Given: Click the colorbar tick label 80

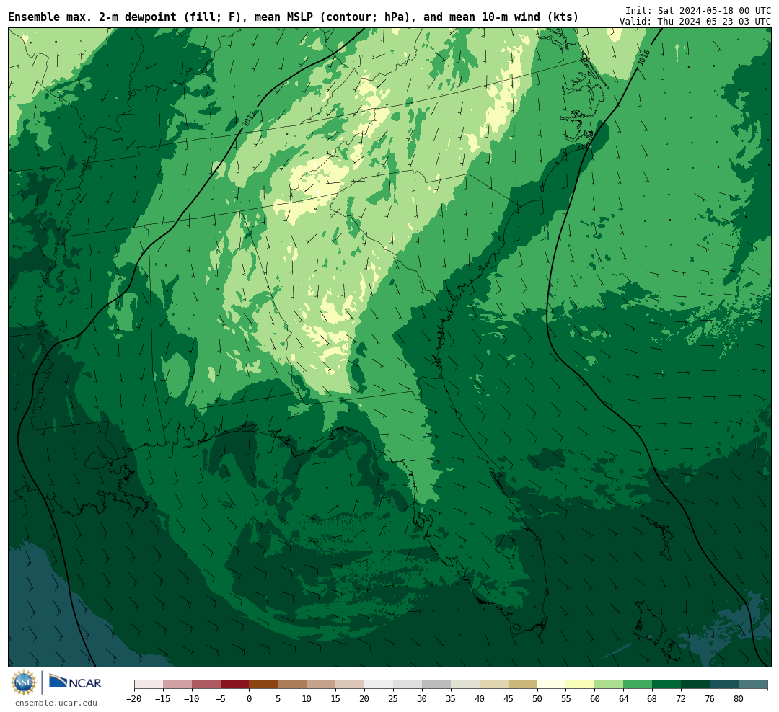Looking at the screenshot, I should coord(739,698).
